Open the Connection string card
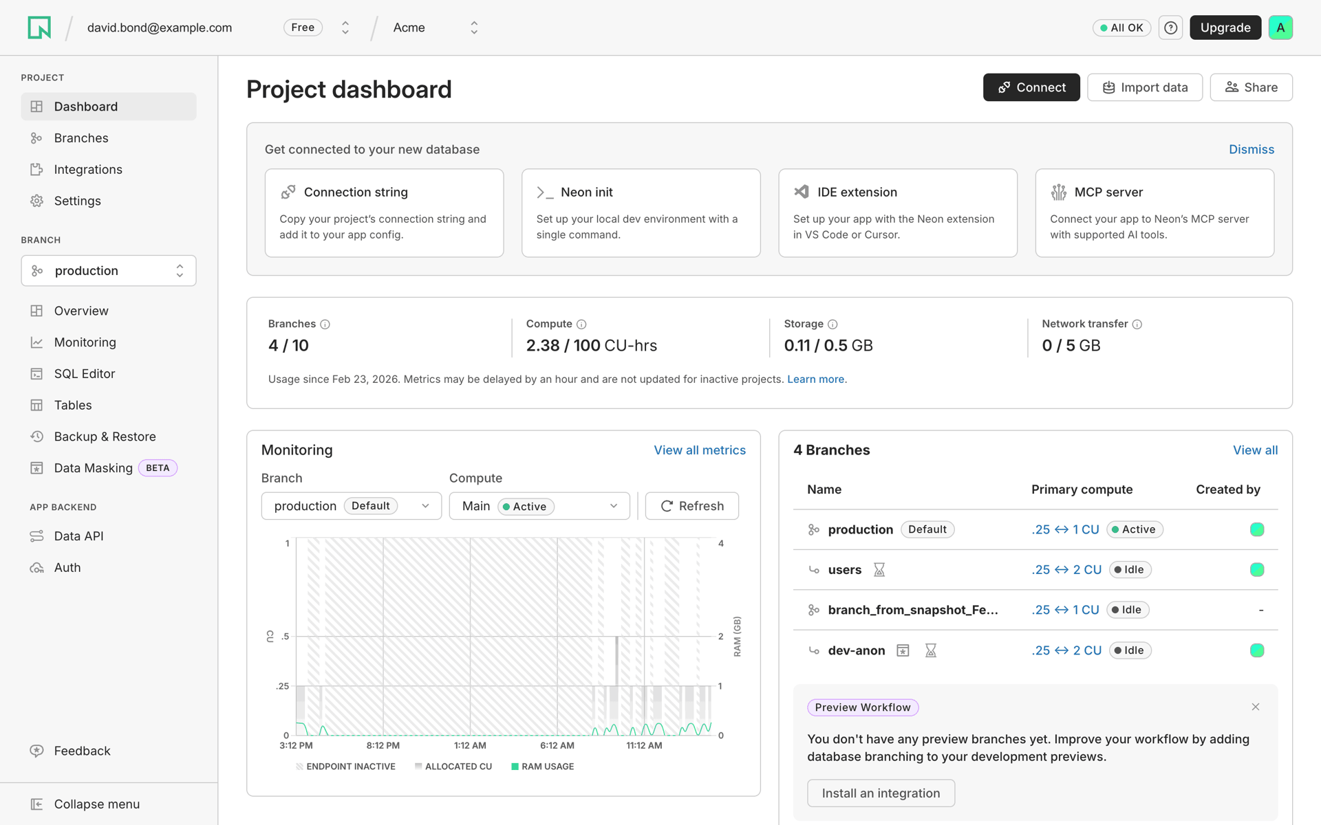 [x=384, y=213]
